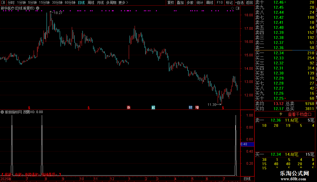317x182 pixels.
Task: Select the 日线 daily chart tab
Action: tap(81, 3)
